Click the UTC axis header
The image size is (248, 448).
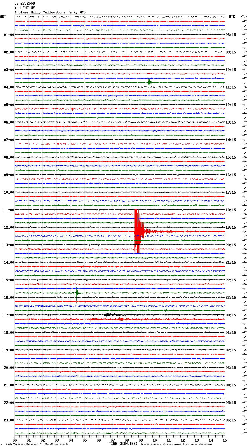coord(232,17)
